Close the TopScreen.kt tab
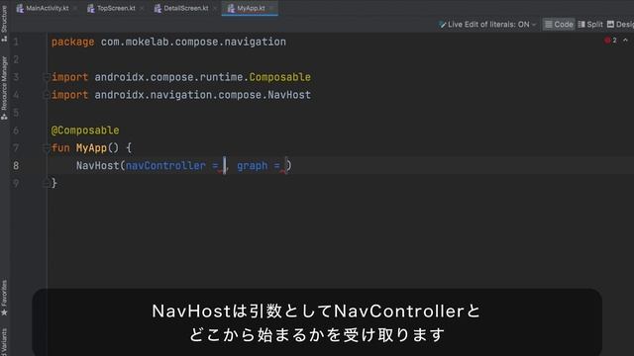 point(142,8)
